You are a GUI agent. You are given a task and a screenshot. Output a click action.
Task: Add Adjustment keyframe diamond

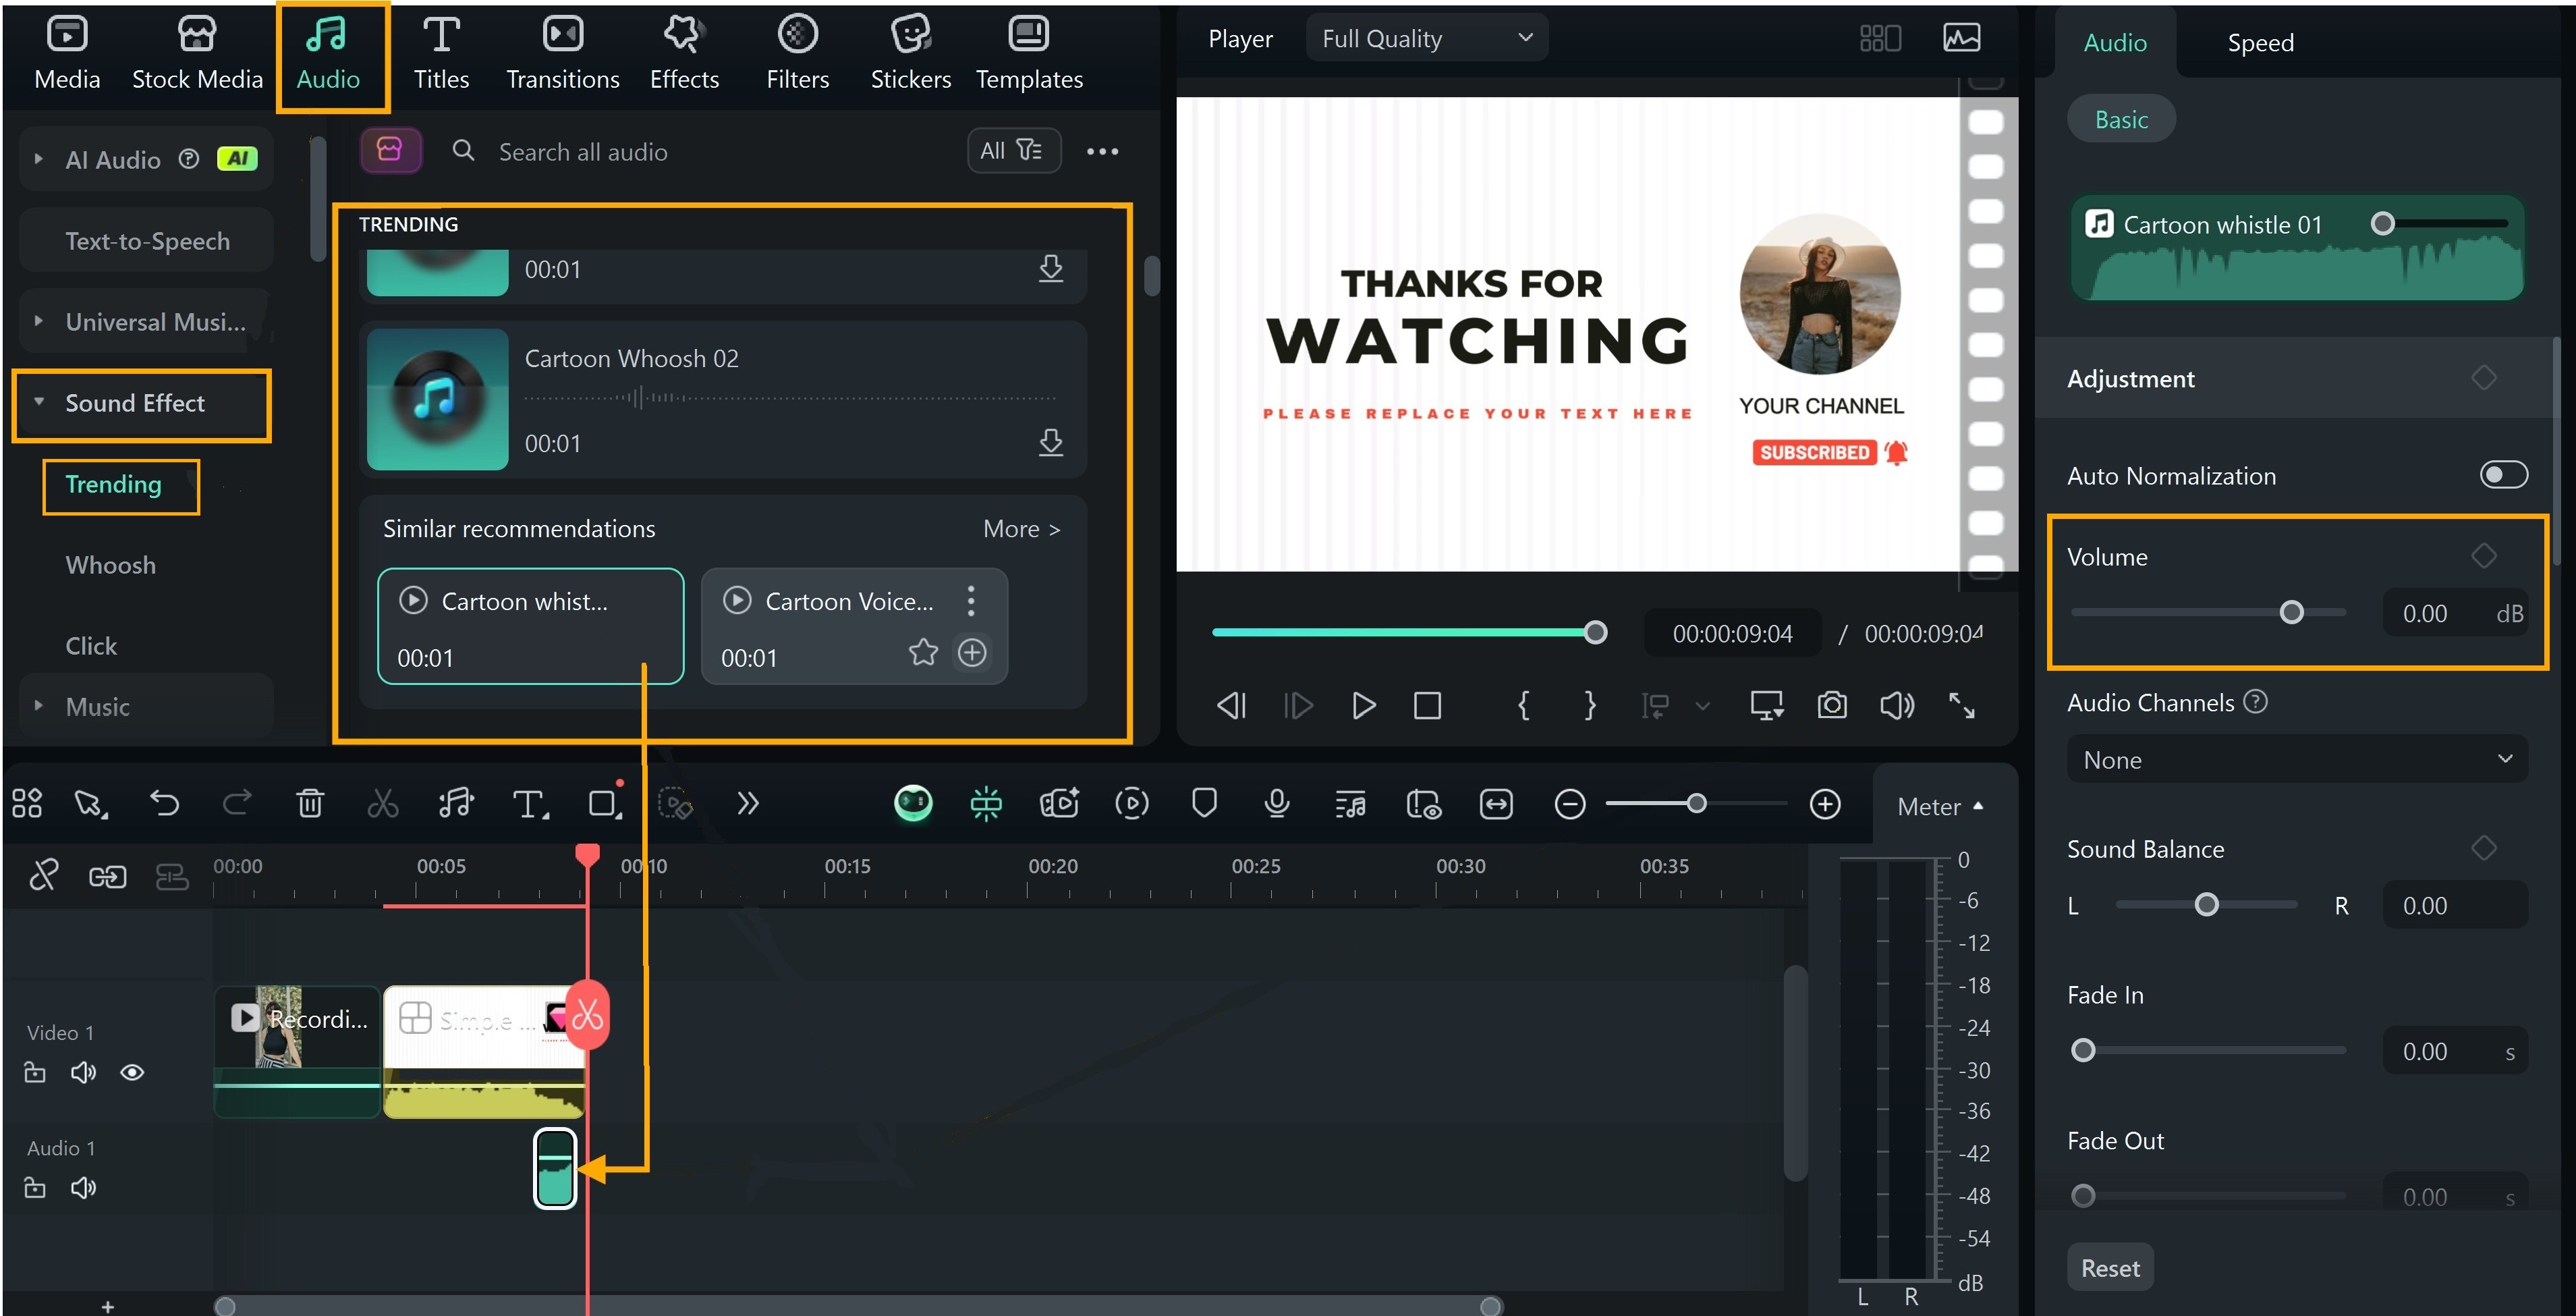(2484, 378)
